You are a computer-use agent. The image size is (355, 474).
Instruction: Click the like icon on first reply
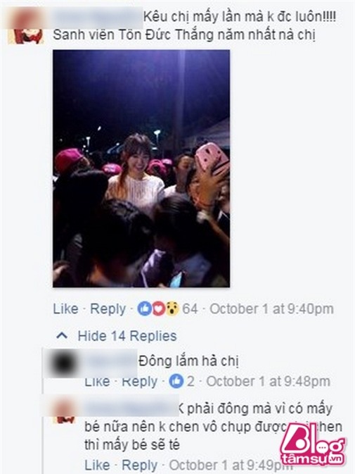[176, 381]
